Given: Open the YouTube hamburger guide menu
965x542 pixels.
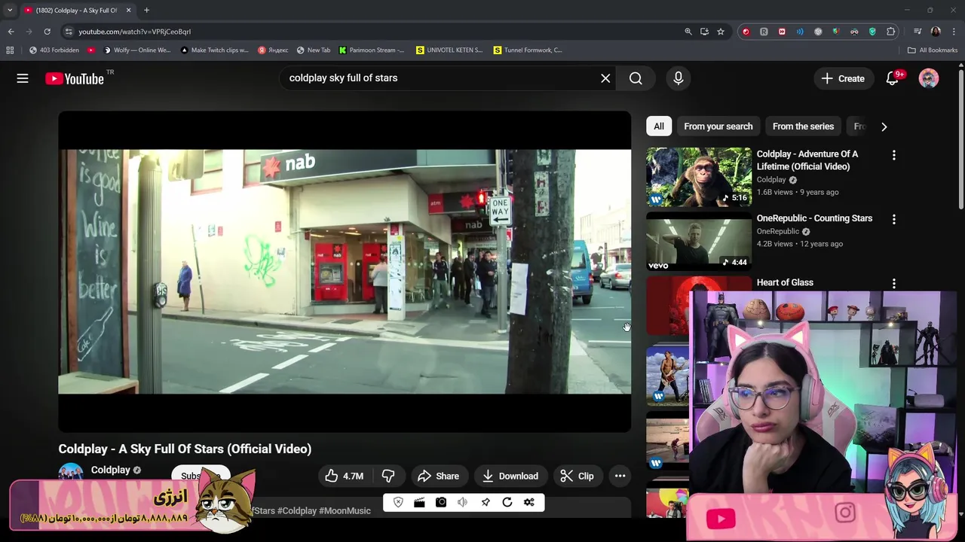Looking at the screenshot, I should tap(23, 78).
